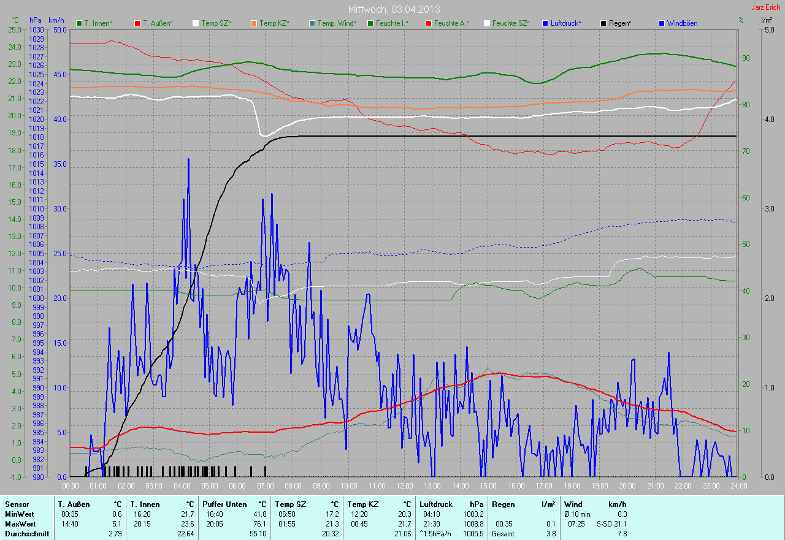The height and width of the screenshot is (540, 785).
Task: Click the white Feuchte SZ legend square
Action: [x=487, y=23]
